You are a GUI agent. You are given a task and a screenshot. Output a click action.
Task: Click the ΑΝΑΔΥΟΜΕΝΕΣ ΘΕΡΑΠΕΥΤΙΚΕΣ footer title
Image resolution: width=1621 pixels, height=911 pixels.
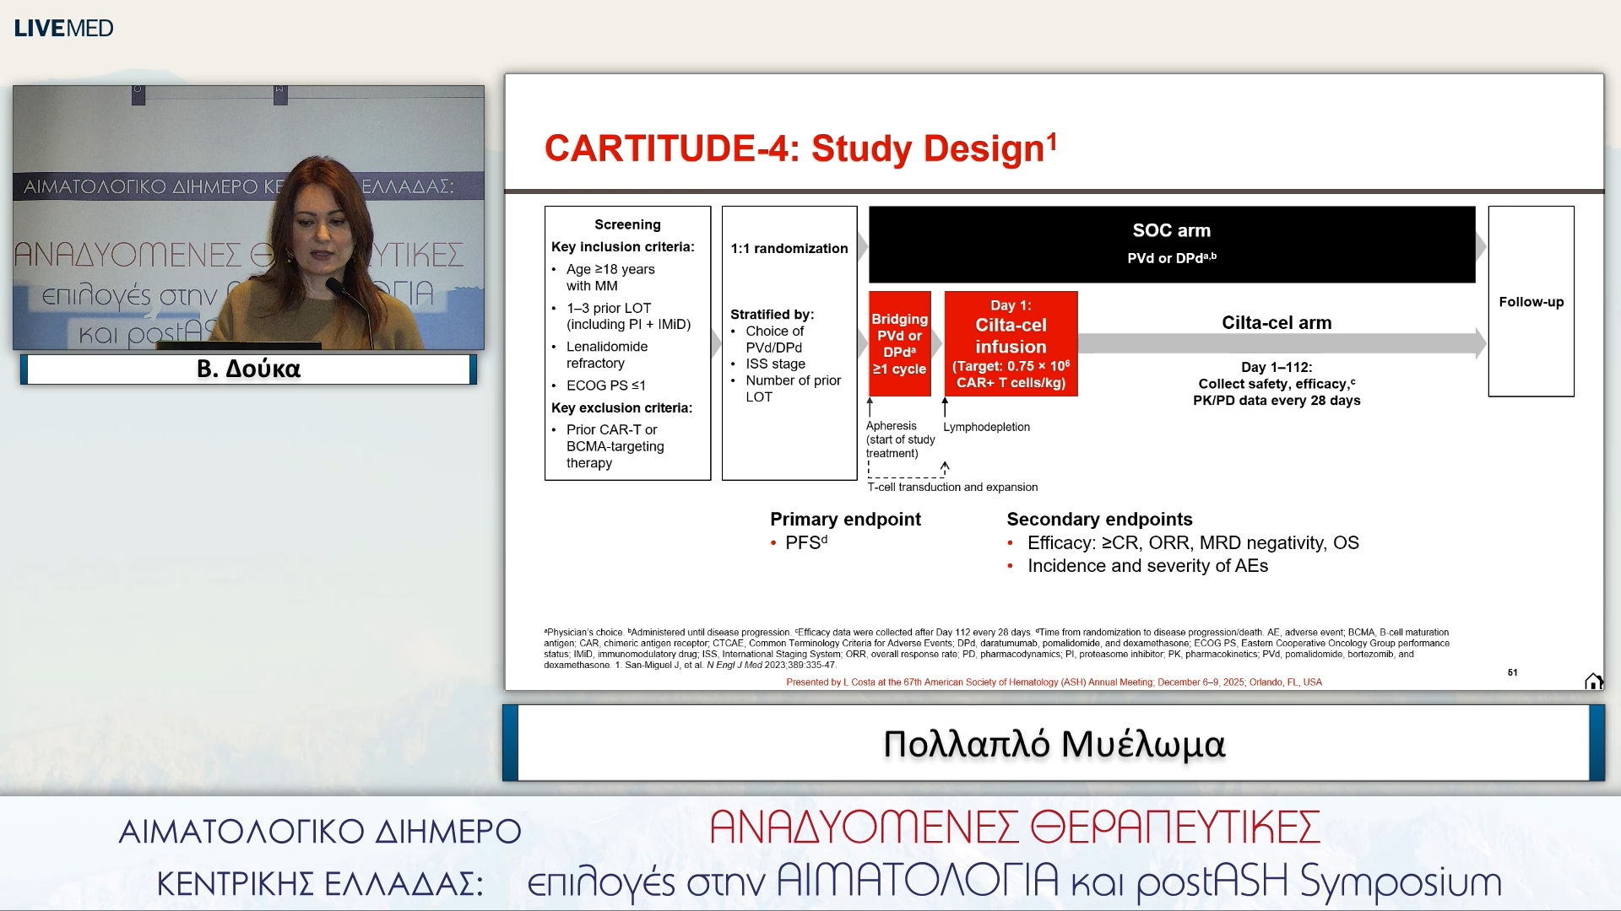1014,827
